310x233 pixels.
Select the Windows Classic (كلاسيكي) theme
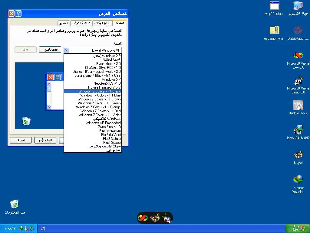[x=93, y=119]
